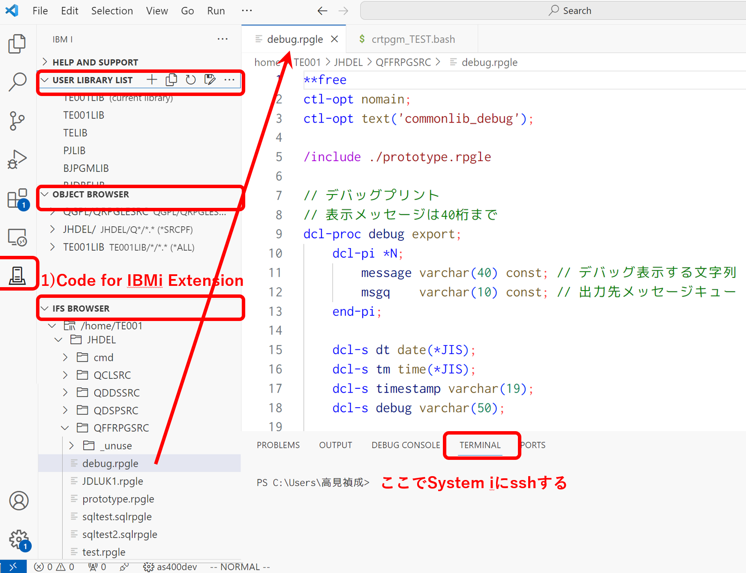The image size is (746, 573).
Task: Refresh the User Library List
Action: (190, 79)
